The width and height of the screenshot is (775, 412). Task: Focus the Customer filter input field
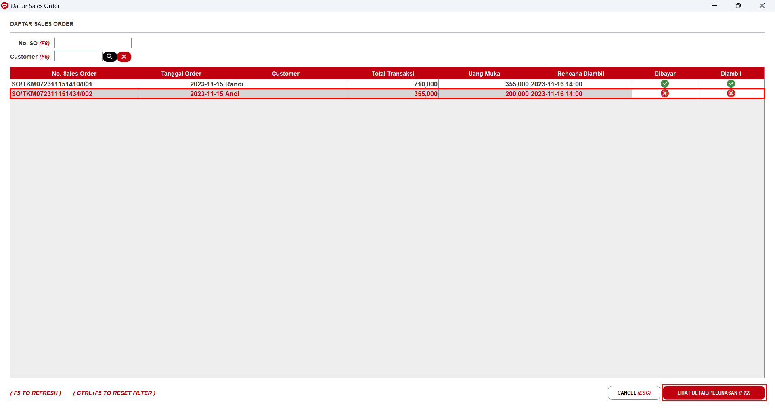[x=78, y=56]
